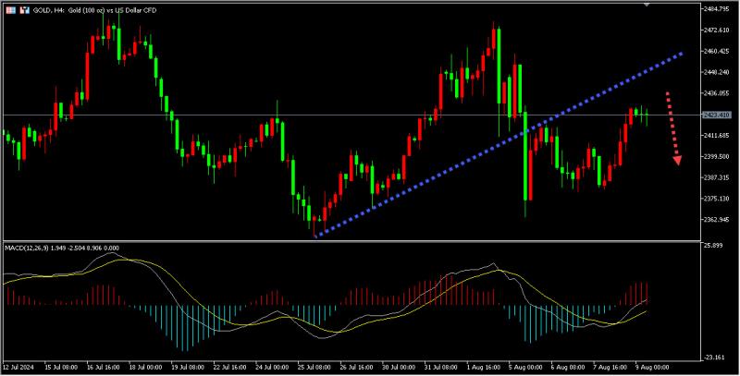Click the Depth of Market grid icon

click(10, 10)
